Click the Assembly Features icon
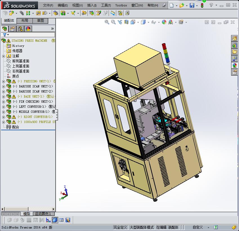 coord(63,13)
